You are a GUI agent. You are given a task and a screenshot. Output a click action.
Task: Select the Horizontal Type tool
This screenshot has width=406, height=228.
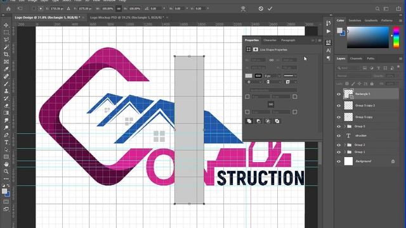pos(6,142)
